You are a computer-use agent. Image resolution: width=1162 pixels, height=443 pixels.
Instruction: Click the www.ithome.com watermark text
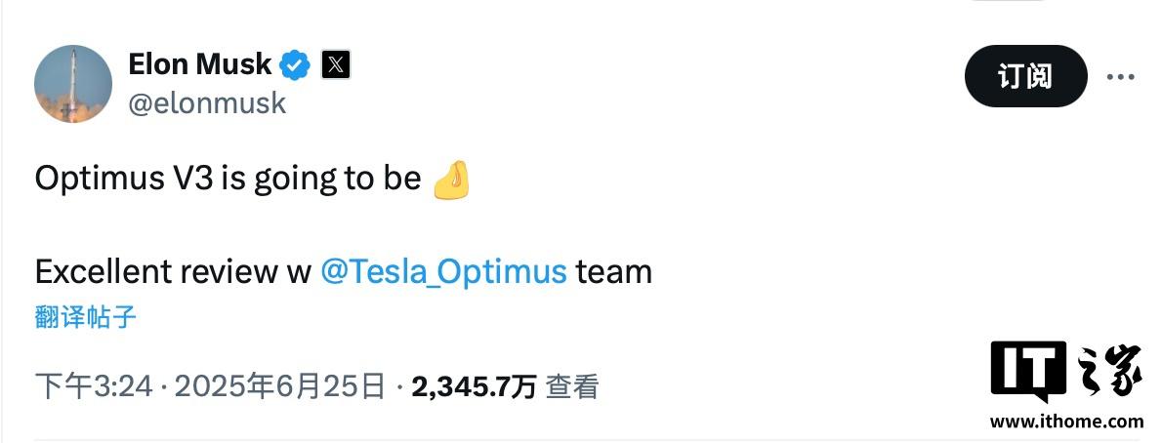[x=1066, y=422]
